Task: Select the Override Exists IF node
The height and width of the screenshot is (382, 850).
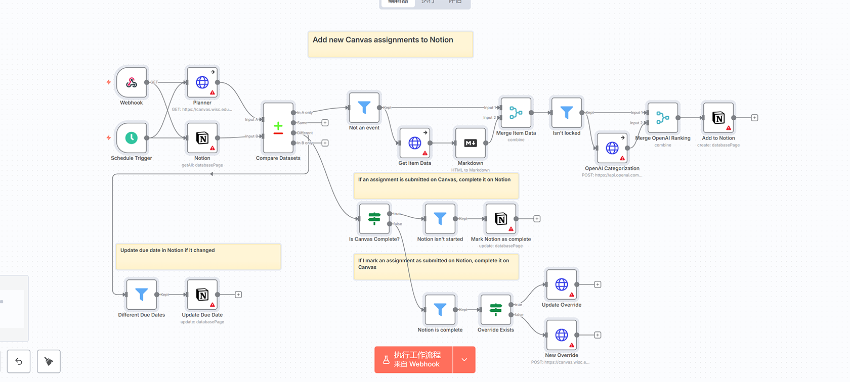Action: click(x=495, y=310)
